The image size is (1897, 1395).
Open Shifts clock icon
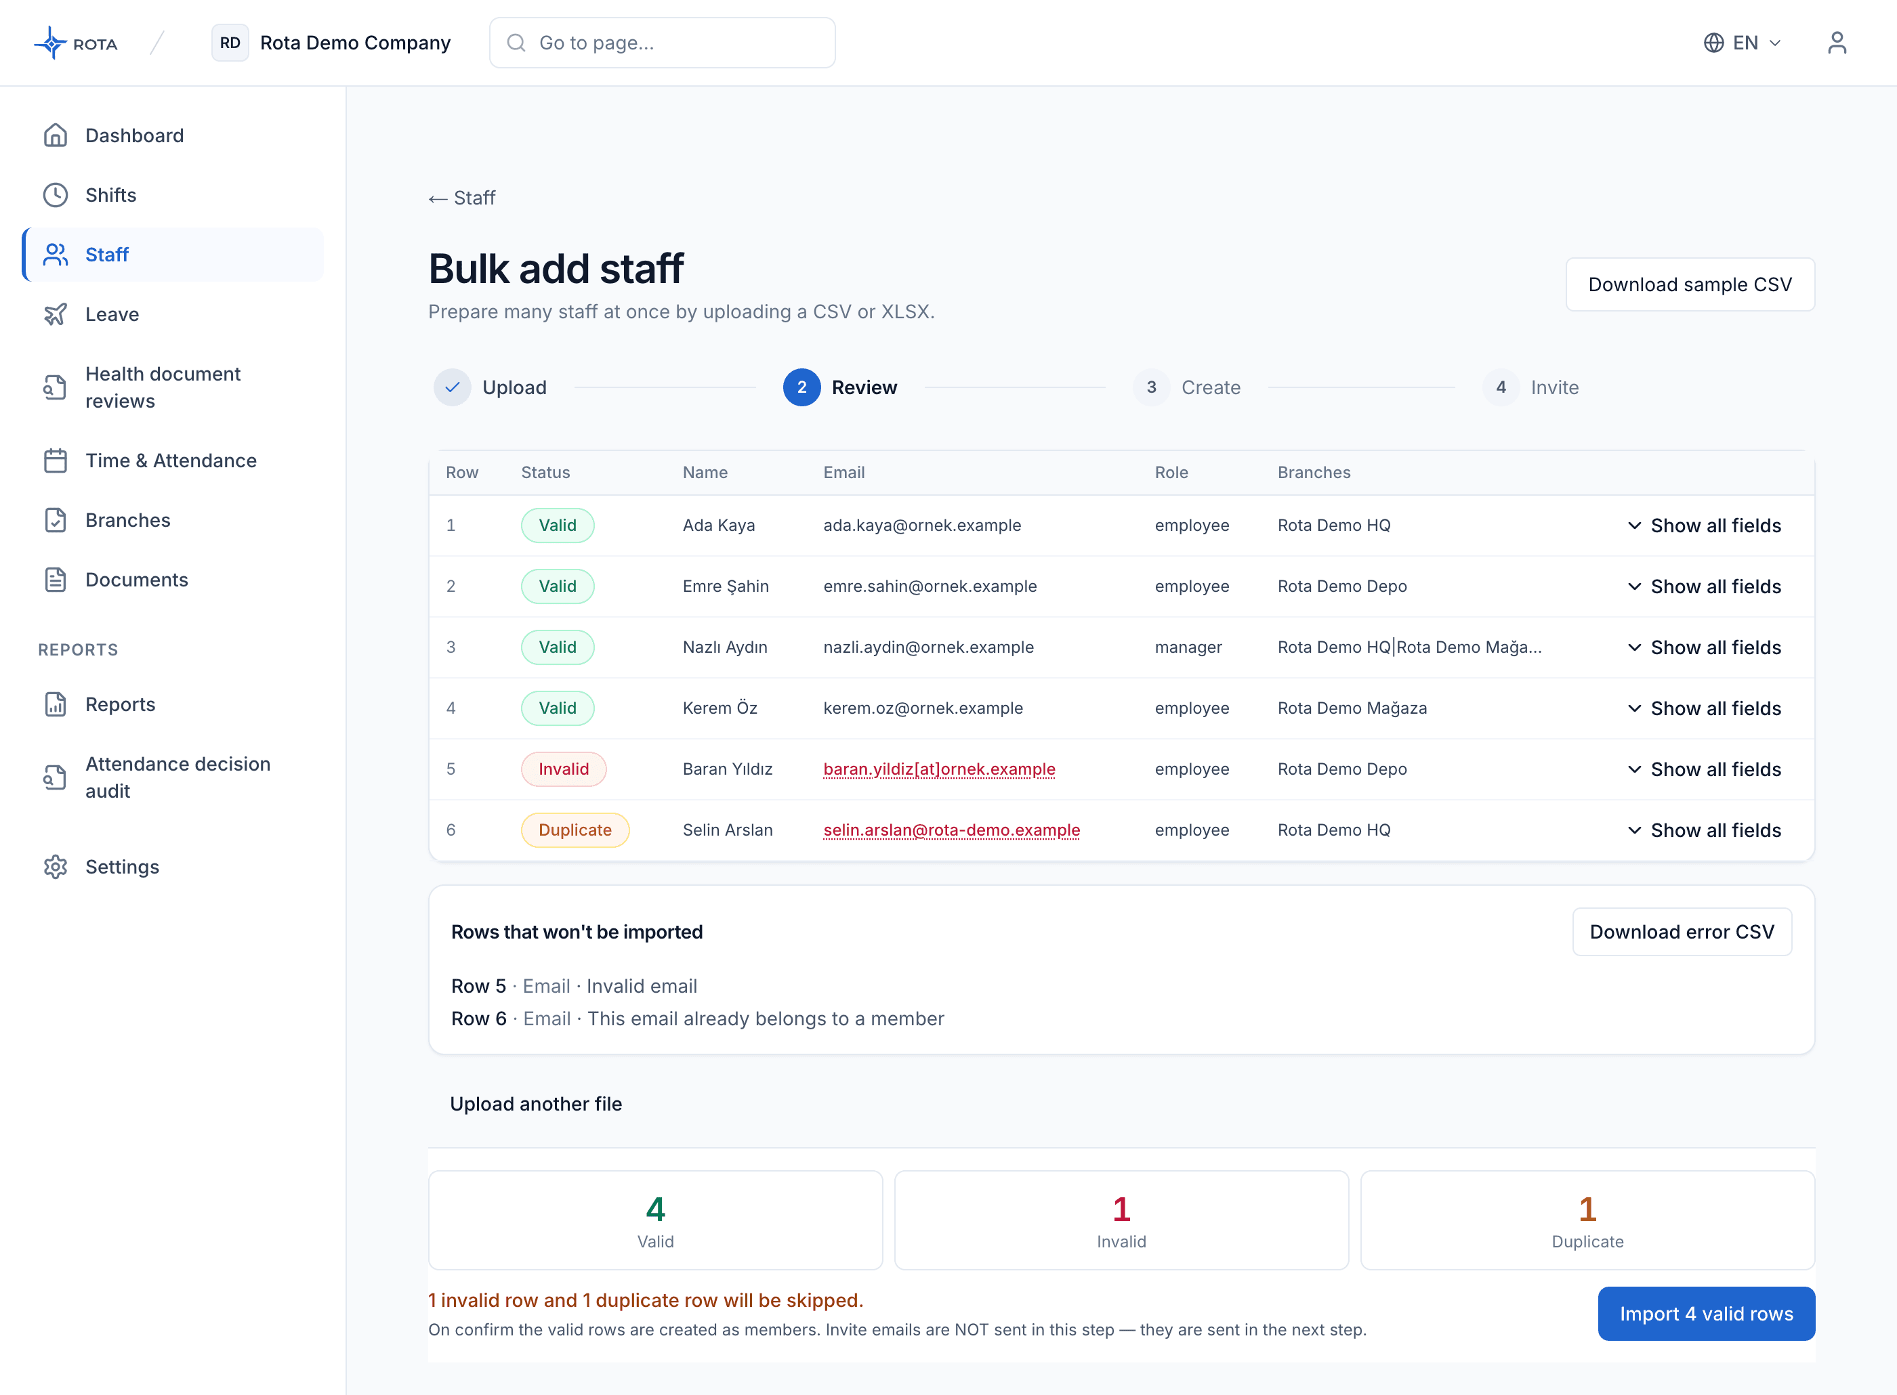pos(56,195)
